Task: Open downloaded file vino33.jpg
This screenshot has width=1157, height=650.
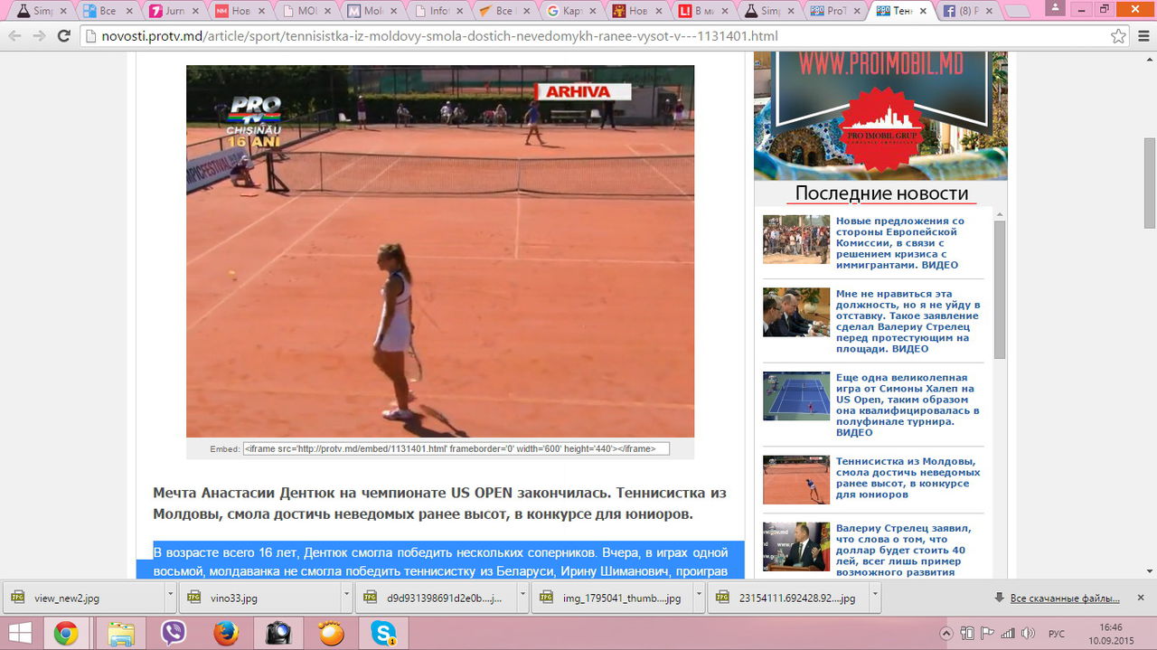Action: (x=259, y=598)
